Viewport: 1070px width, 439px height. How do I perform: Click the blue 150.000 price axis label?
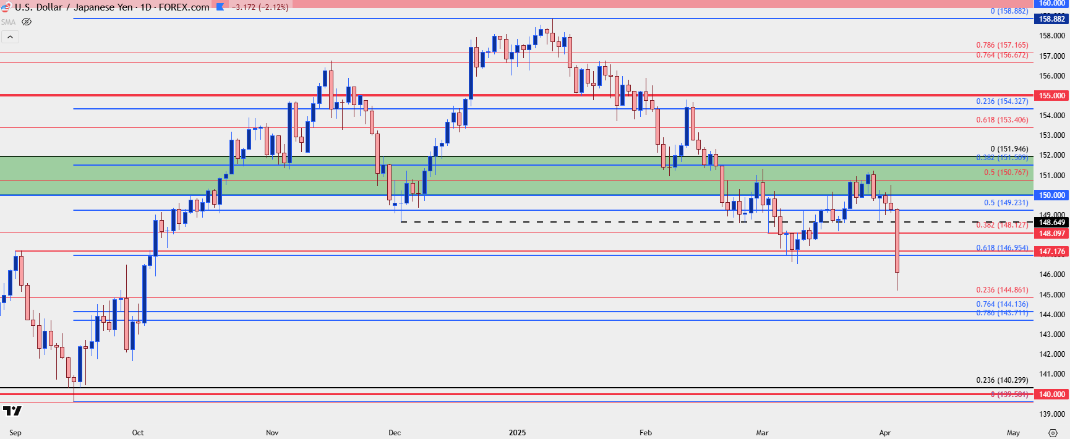(x=1051, y=195)
